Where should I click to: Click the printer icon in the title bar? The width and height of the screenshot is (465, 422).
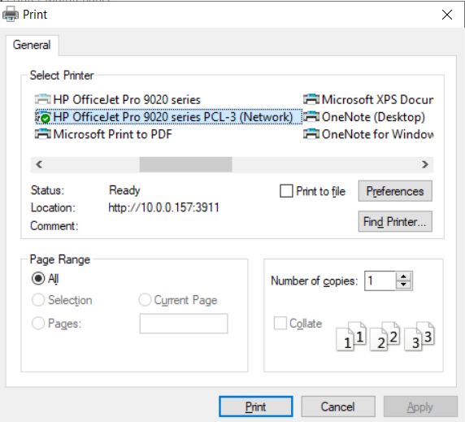(x=11, y=14)
